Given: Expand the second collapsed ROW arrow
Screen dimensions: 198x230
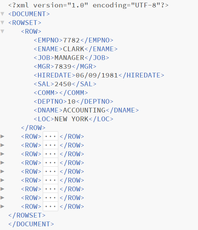Looking at the screenshot, I should (x=2, y=145).
